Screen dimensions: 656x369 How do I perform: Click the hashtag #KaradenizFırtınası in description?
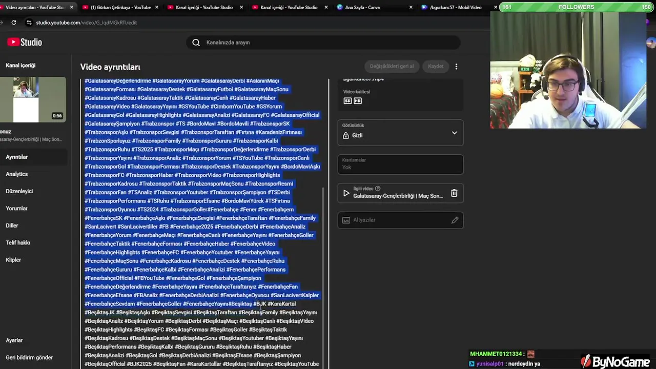coord(278,132)
